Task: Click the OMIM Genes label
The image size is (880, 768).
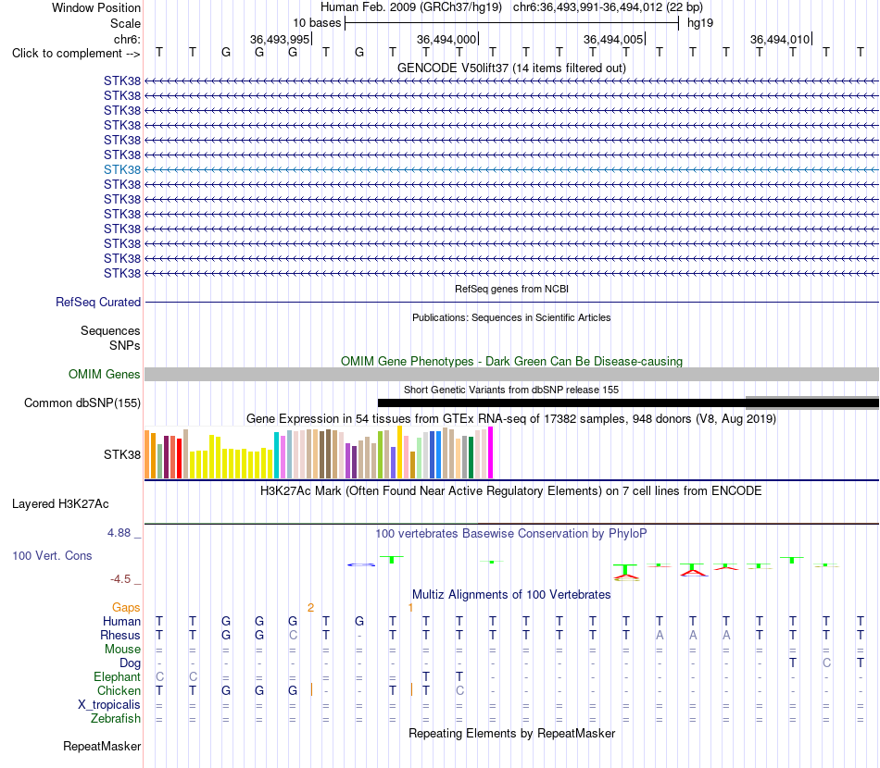Action: pyautogui.click(x=104, y=375)
